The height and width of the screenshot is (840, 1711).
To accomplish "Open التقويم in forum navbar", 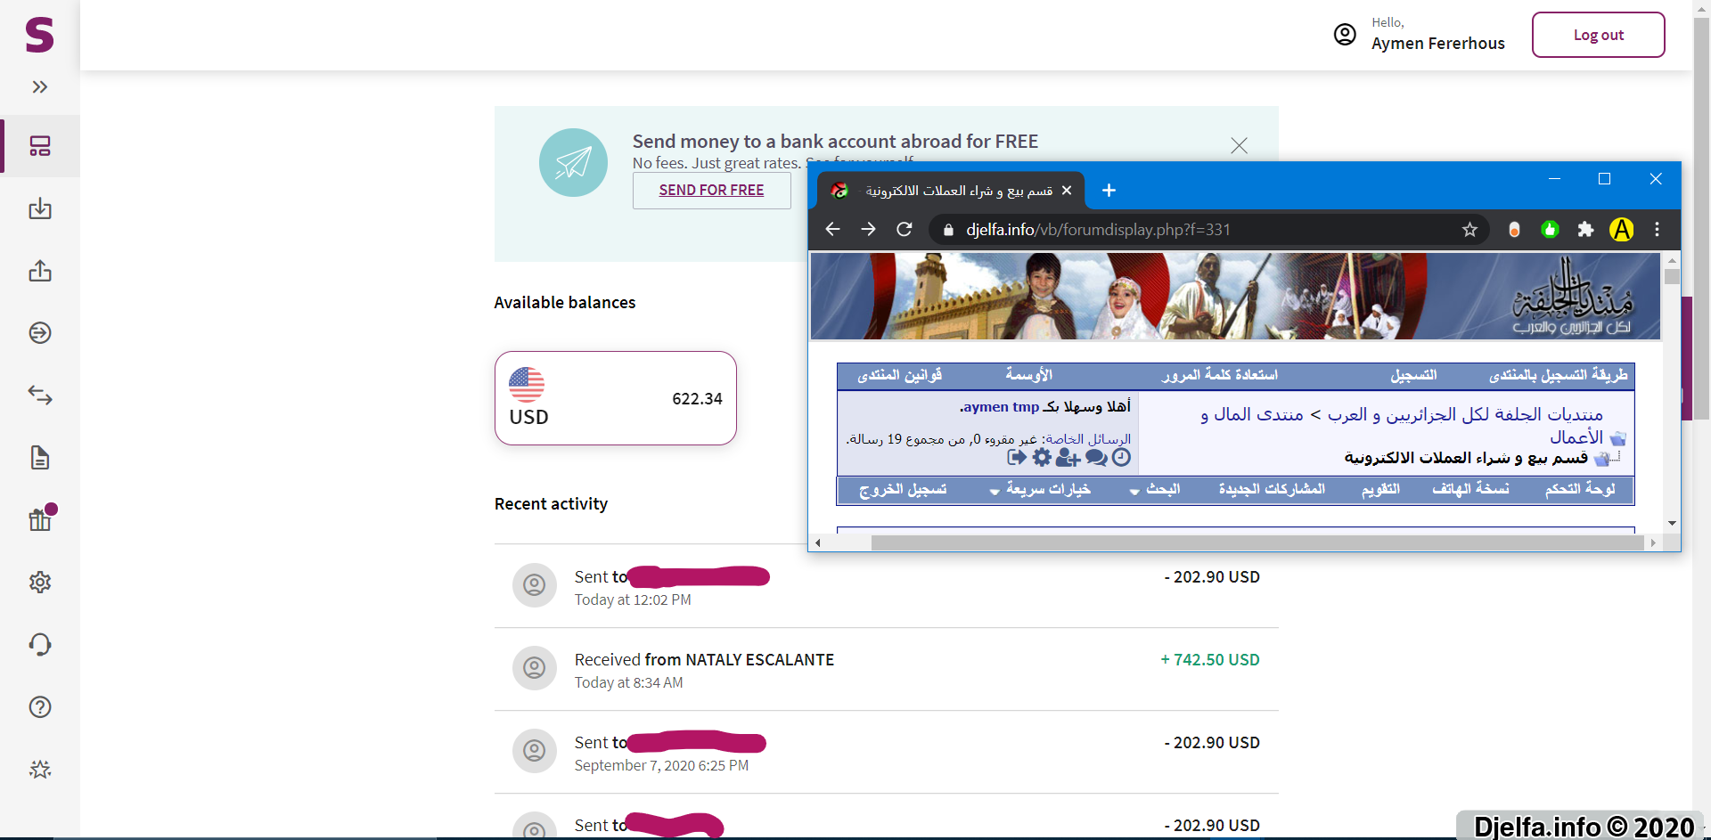I will [x=1380, y=489].
